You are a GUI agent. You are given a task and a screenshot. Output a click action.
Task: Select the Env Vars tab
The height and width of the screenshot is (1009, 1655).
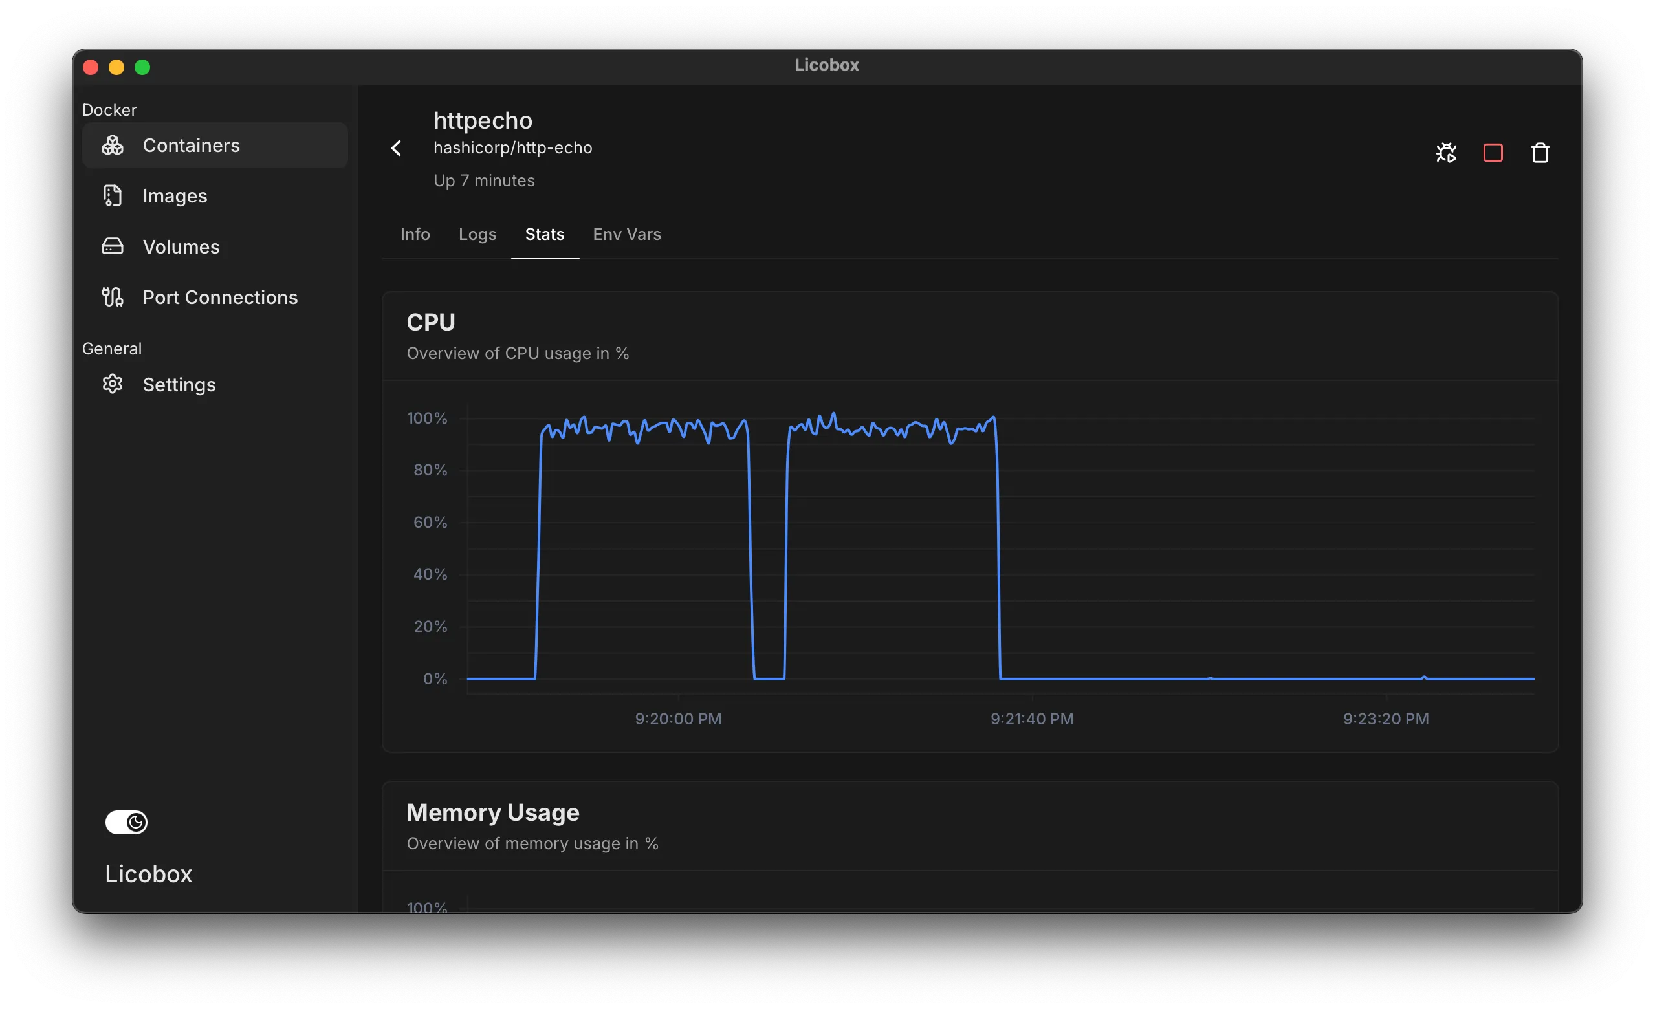(626, 234)
